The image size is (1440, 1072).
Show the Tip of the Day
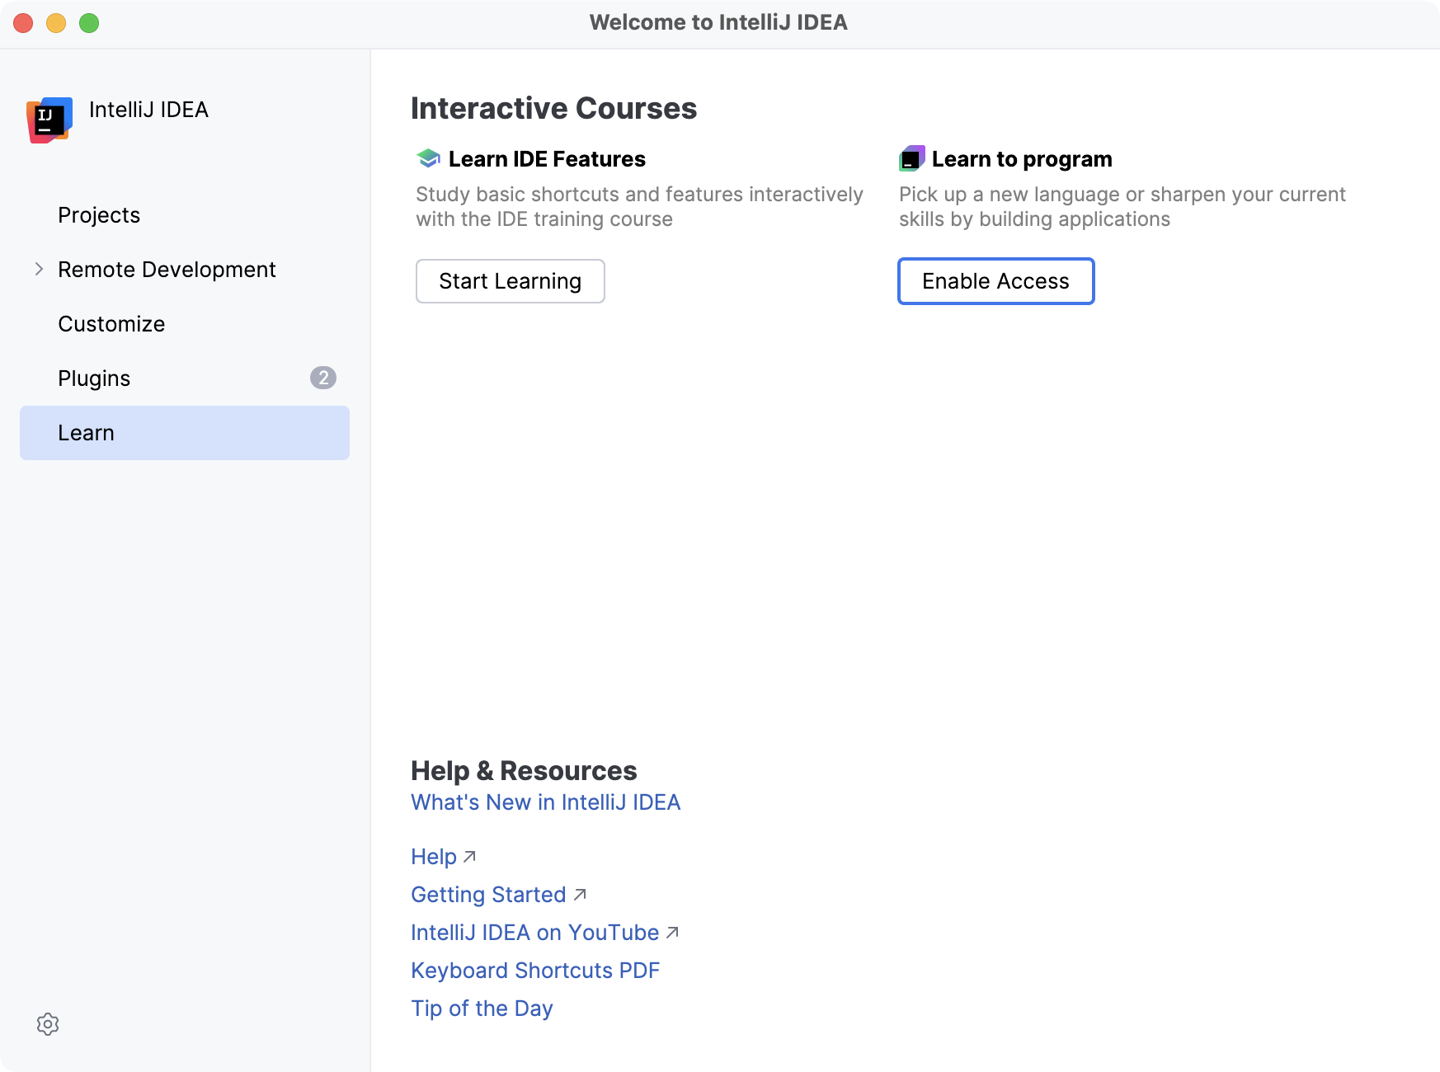tap(482, 1009)
